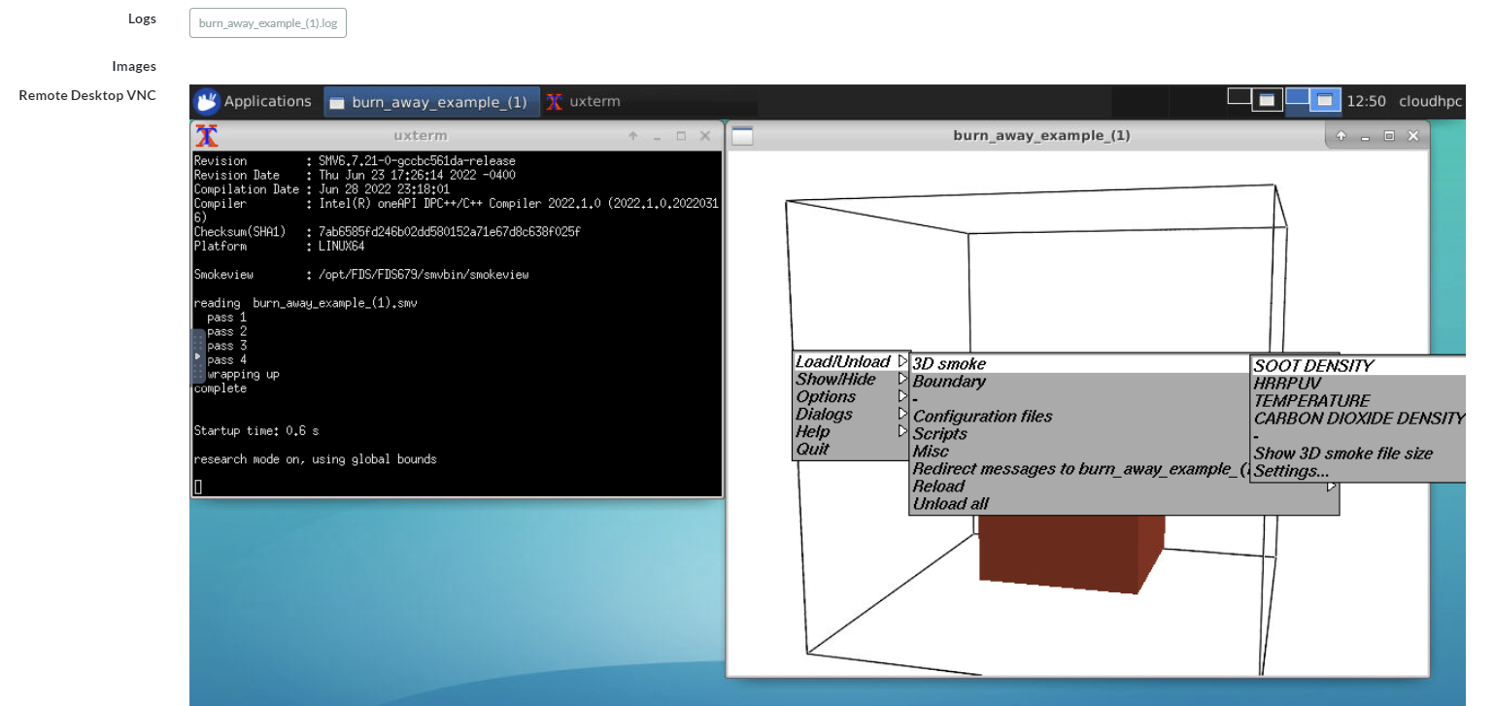Open the Applications menu

(x=255, y=101)
